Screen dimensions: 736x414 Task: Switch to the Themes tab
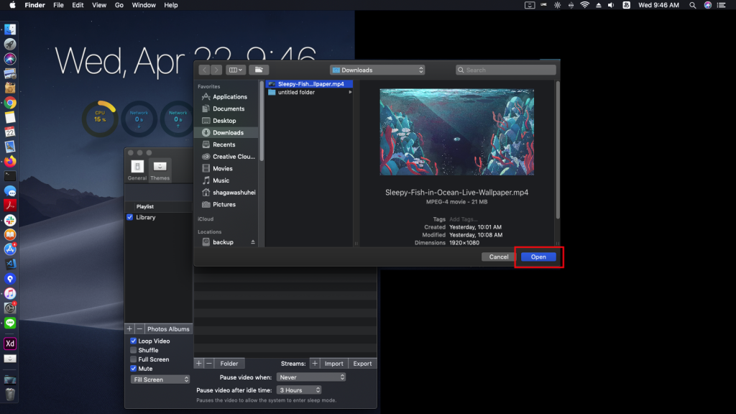pos(160,170)
